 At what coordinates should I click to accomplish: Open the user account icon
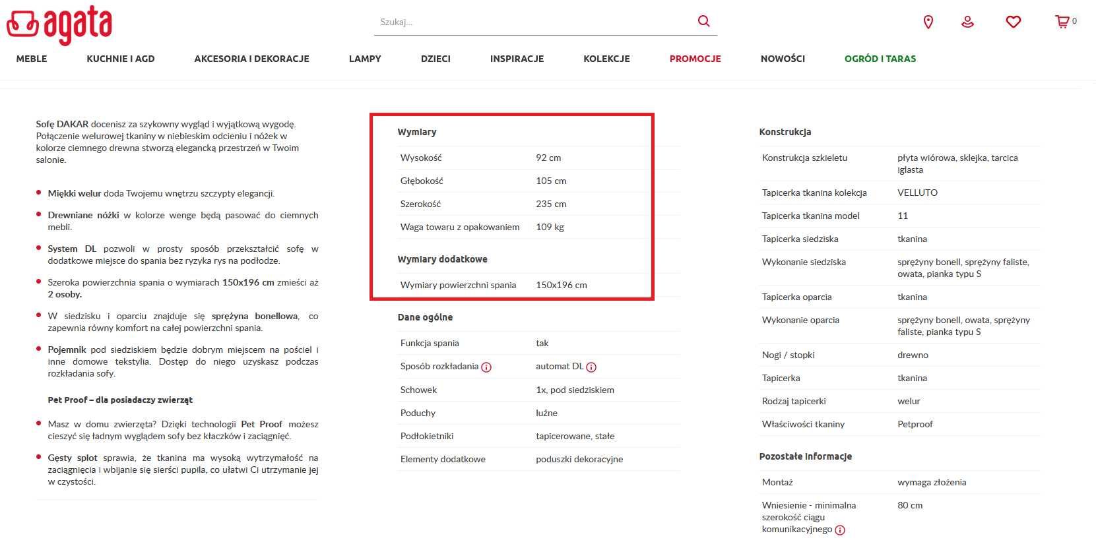967,22
